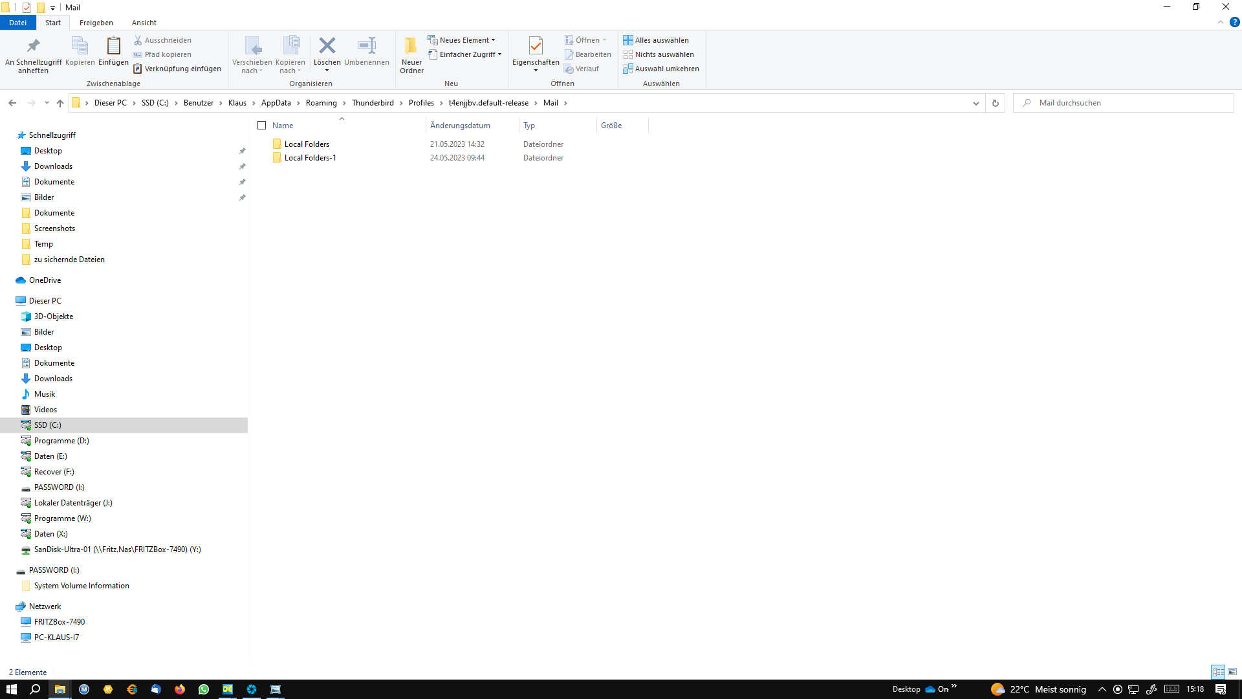Open the Ansicht ribbon tab
Viewport: 1242px width, 699px height.
coord(144,23)
